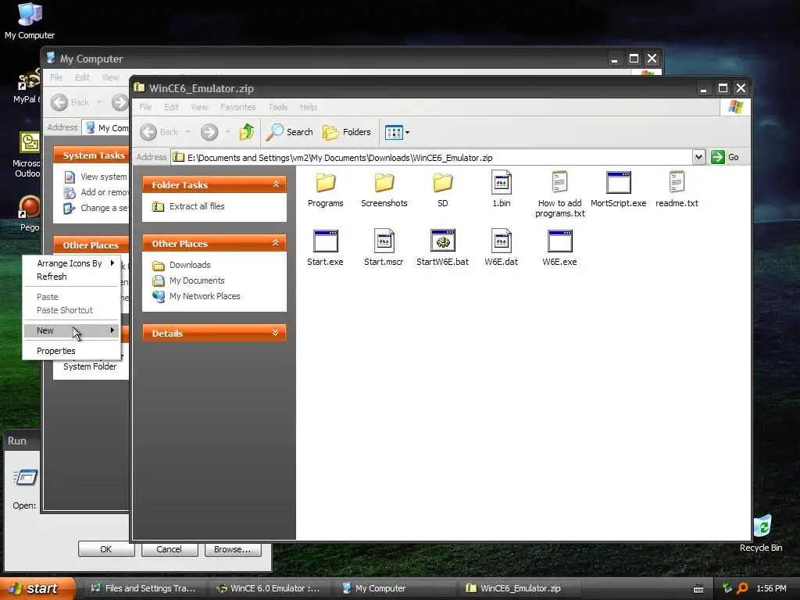Click the Search toolbar button
The height and width of the screenshot is (600, 800).
pyautogui.click(x=289, y=132)
